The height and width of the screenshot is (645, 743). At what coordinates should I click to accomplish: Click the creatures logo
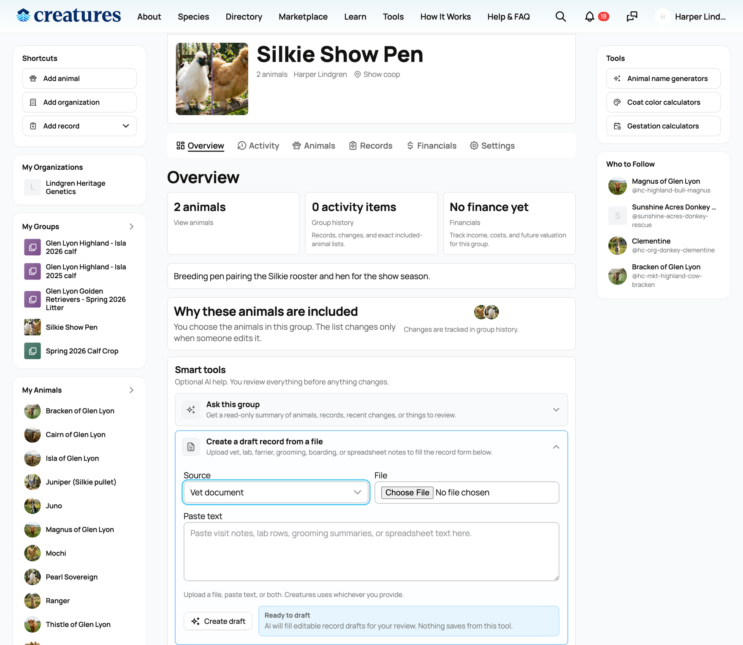click(69, 16)
